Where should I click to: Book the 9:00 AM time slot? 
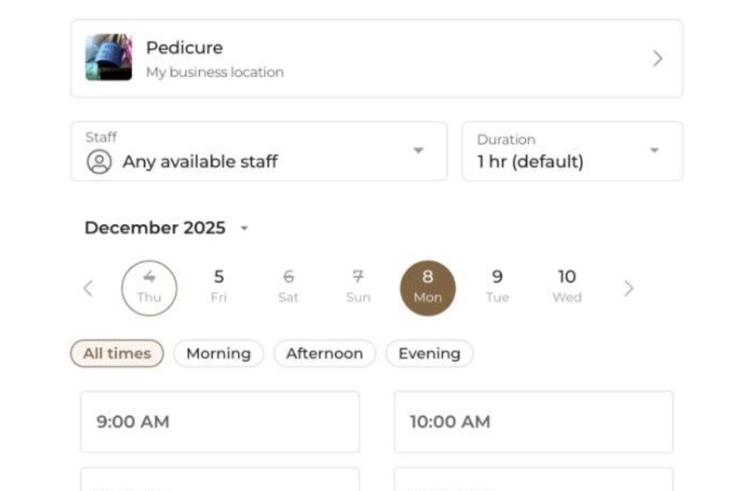coord(220,422)
